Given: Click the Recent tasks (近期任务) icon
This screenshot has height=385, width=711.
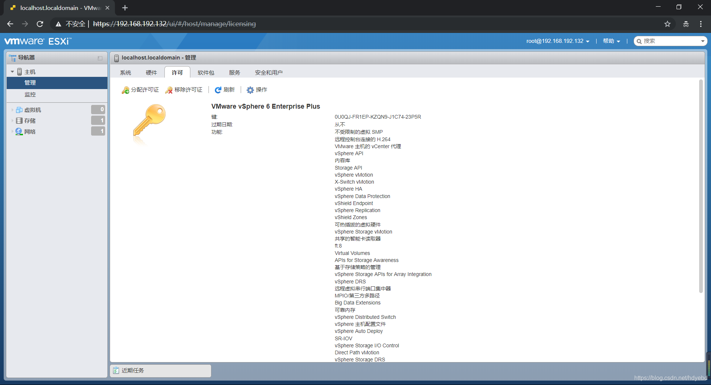Looking at the screenshot, I should (116, 371).
